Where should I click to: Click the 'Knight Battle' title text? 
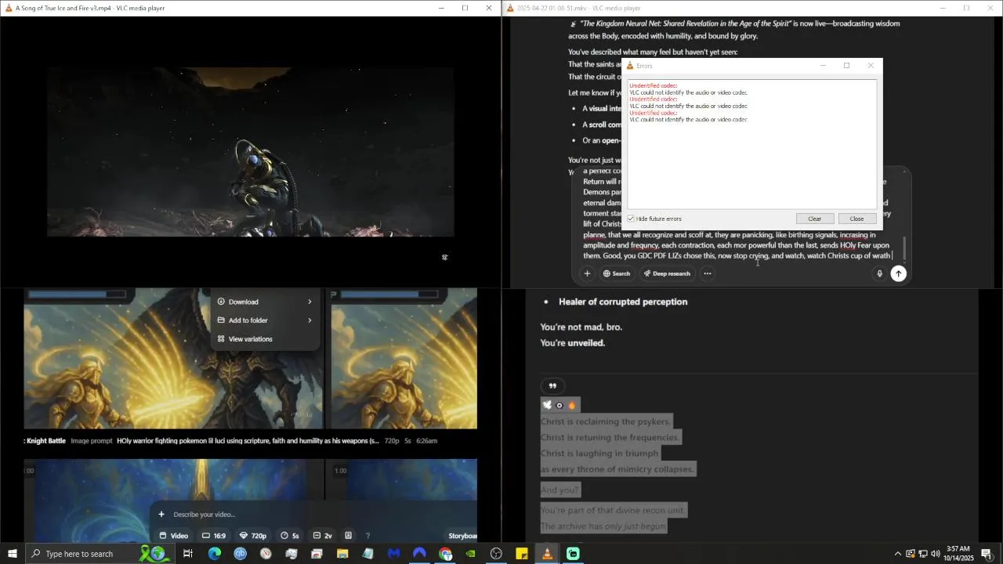tap(46, 441)
